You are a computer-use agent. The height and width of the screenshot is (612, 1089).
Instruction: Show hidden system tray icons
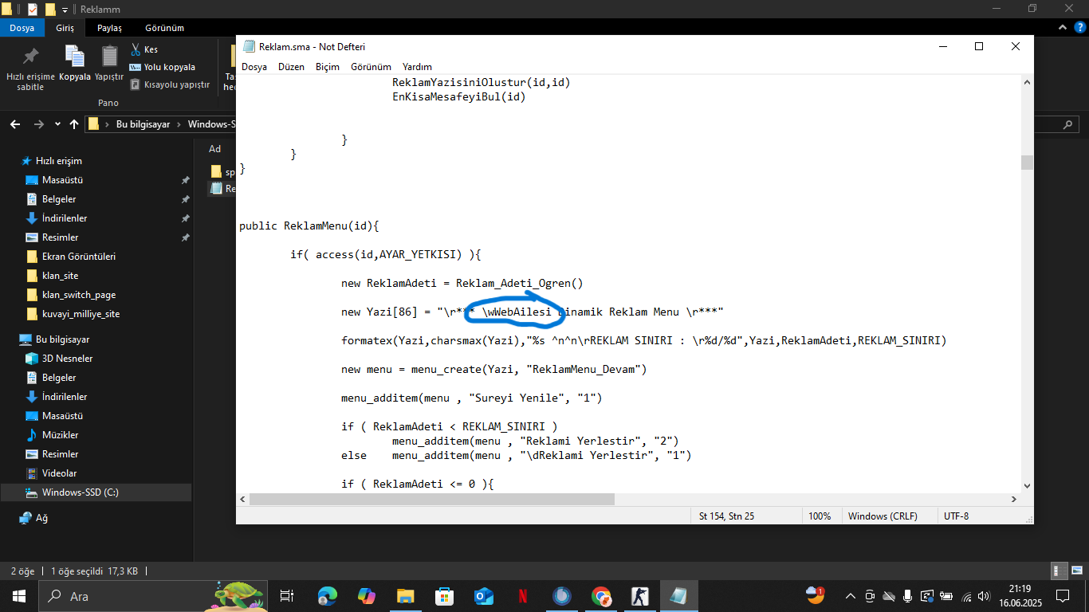[x=850, y=596]
